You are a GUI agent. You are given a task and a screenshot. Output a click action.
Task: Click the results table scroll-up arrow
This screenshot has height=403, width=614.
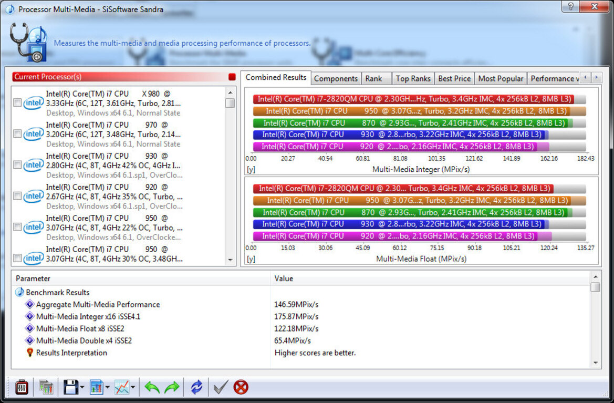596,276
